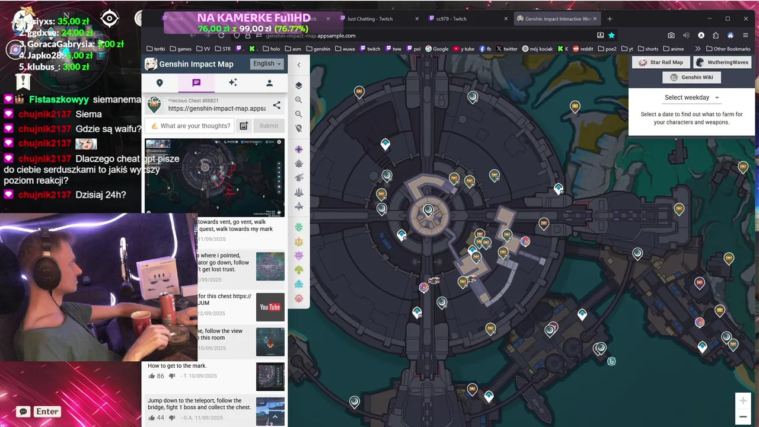Open the Genshin Wiki button
The image size is (759, 427).
pos(691,77)
